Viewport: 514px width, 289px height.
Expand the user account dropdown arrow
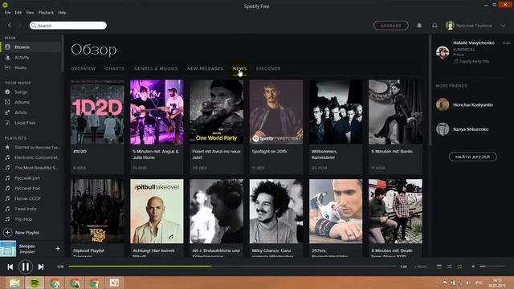pos(503,26)
